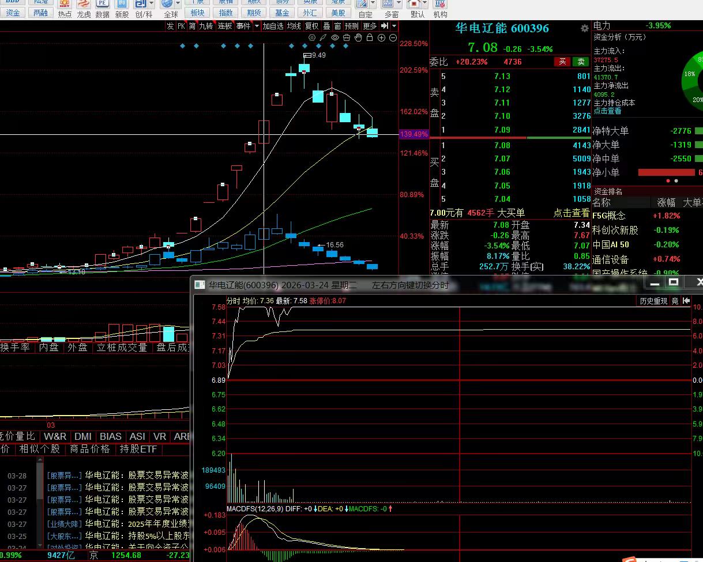Select the 持股ETF tab
Screen dimensions: 703x562
pyautogui.click(x=138, y=449)
